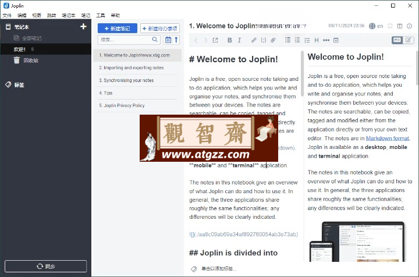Create a to-do with 新建待办事项 button
The width and height of the screenshot is (419, 277).
click(160, 29)
